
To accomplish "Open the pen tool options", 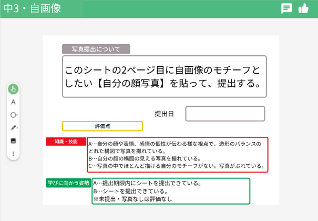I will pyautogui.click(x=14, y=128).
